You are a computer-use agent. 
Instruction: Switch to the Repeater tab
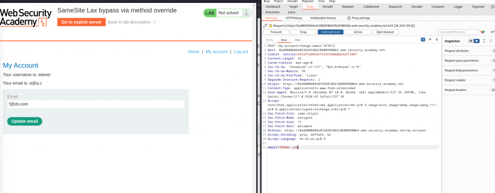pos(348,7)
